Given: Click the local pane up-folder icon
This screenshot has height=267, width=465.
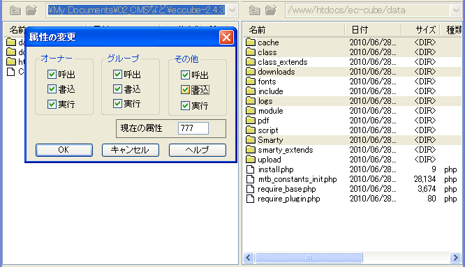Looking at the screenshot, I should [x=15, y=11].
